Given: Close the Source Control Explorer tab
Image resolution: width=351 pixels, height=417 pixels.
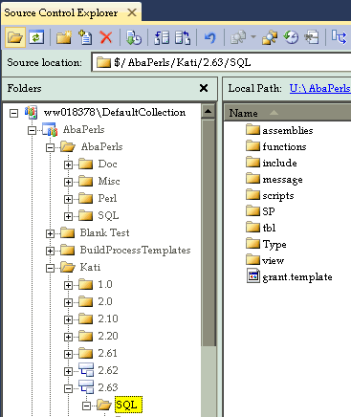Looking at the screenshot, I should [x=132, y=12].
